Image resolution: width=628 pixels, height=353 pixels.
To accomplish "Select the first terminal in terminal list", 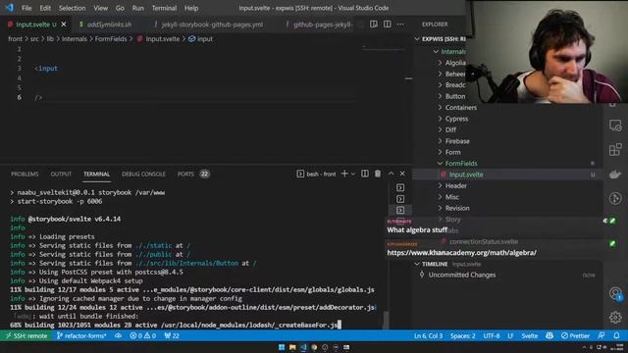I will point(400,187).
